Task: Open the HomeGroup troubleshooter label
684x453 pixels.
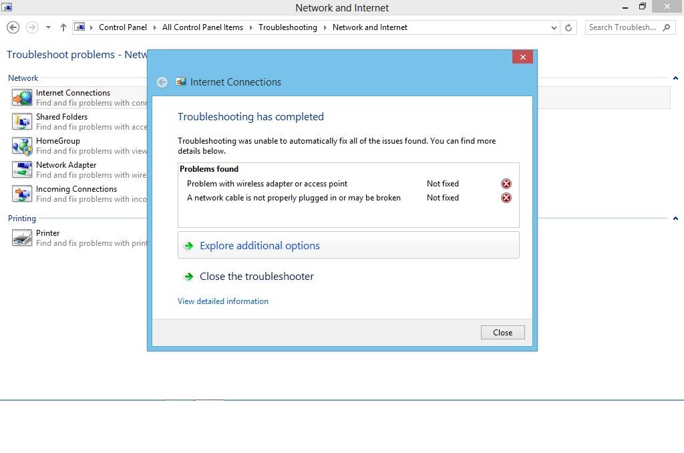Action: (57, 141)
